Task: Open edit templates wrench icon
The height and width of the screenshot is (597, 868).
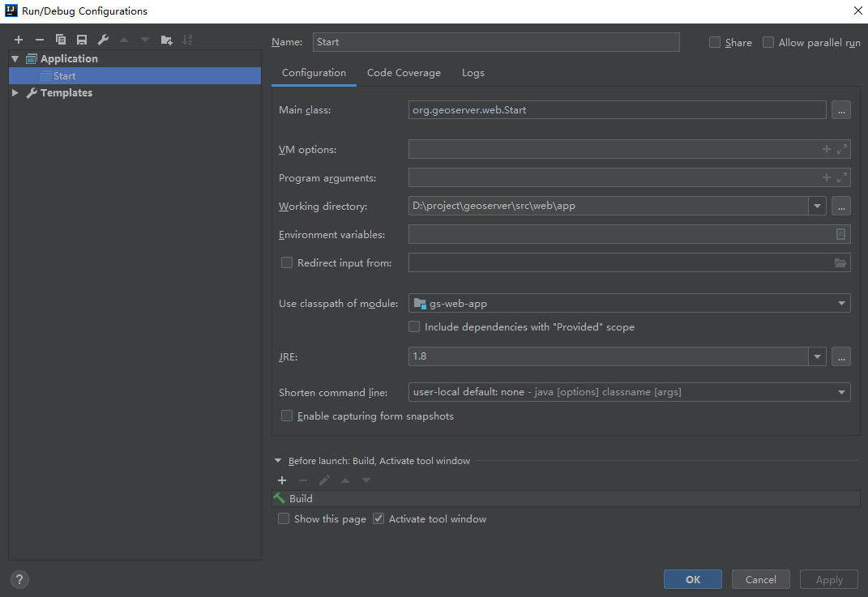Action: tap(103, 40)
